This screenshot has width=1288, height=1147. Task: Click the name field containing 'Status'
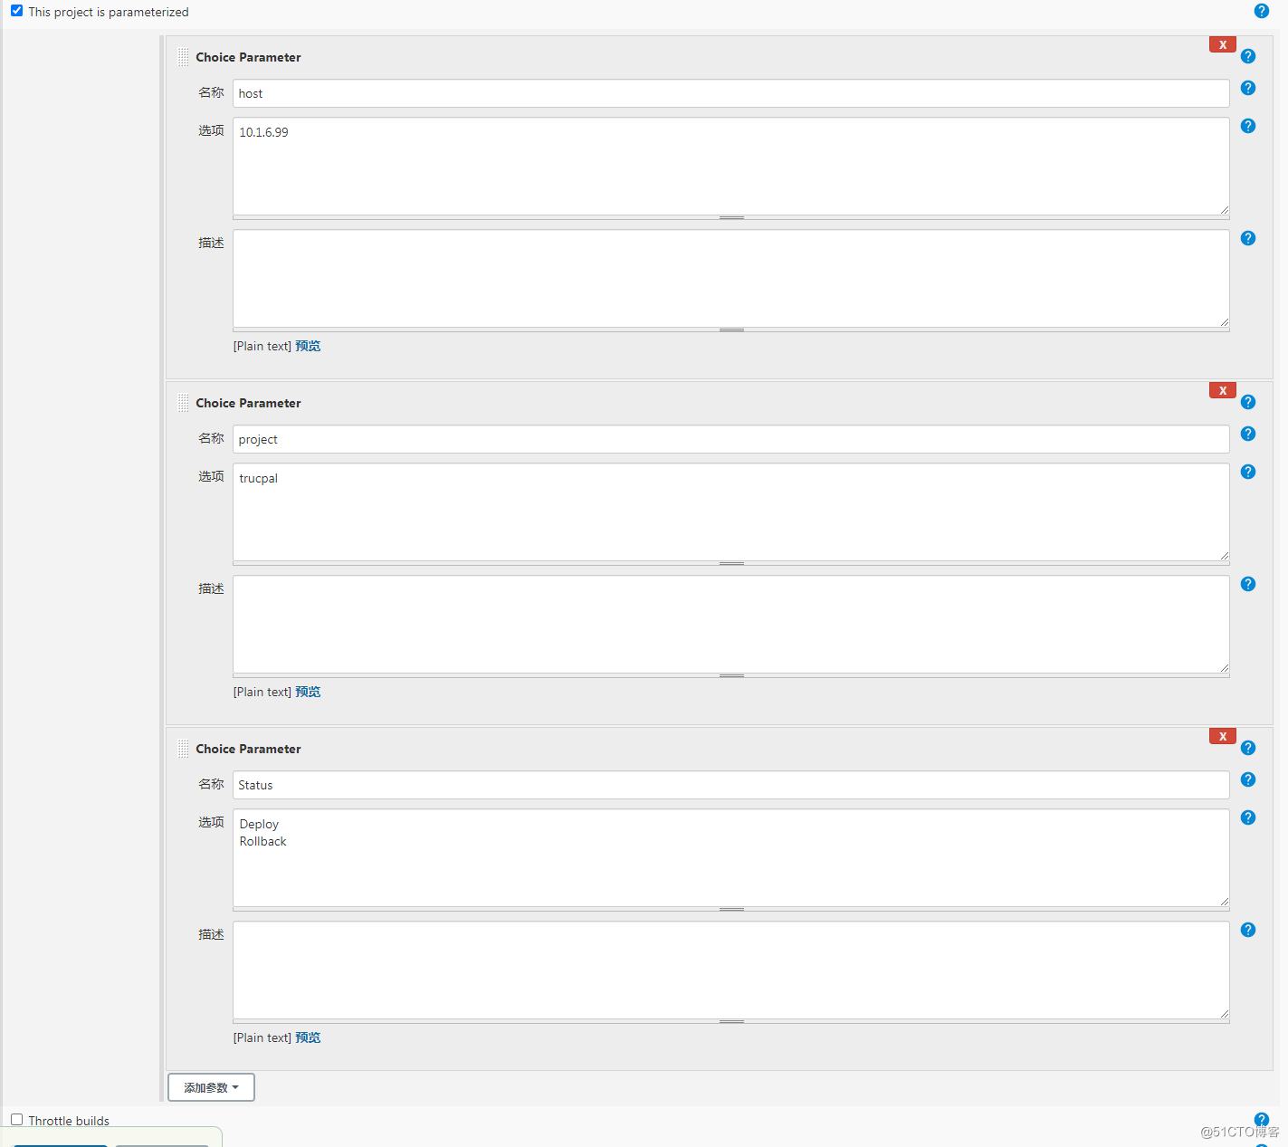[730, 785]
